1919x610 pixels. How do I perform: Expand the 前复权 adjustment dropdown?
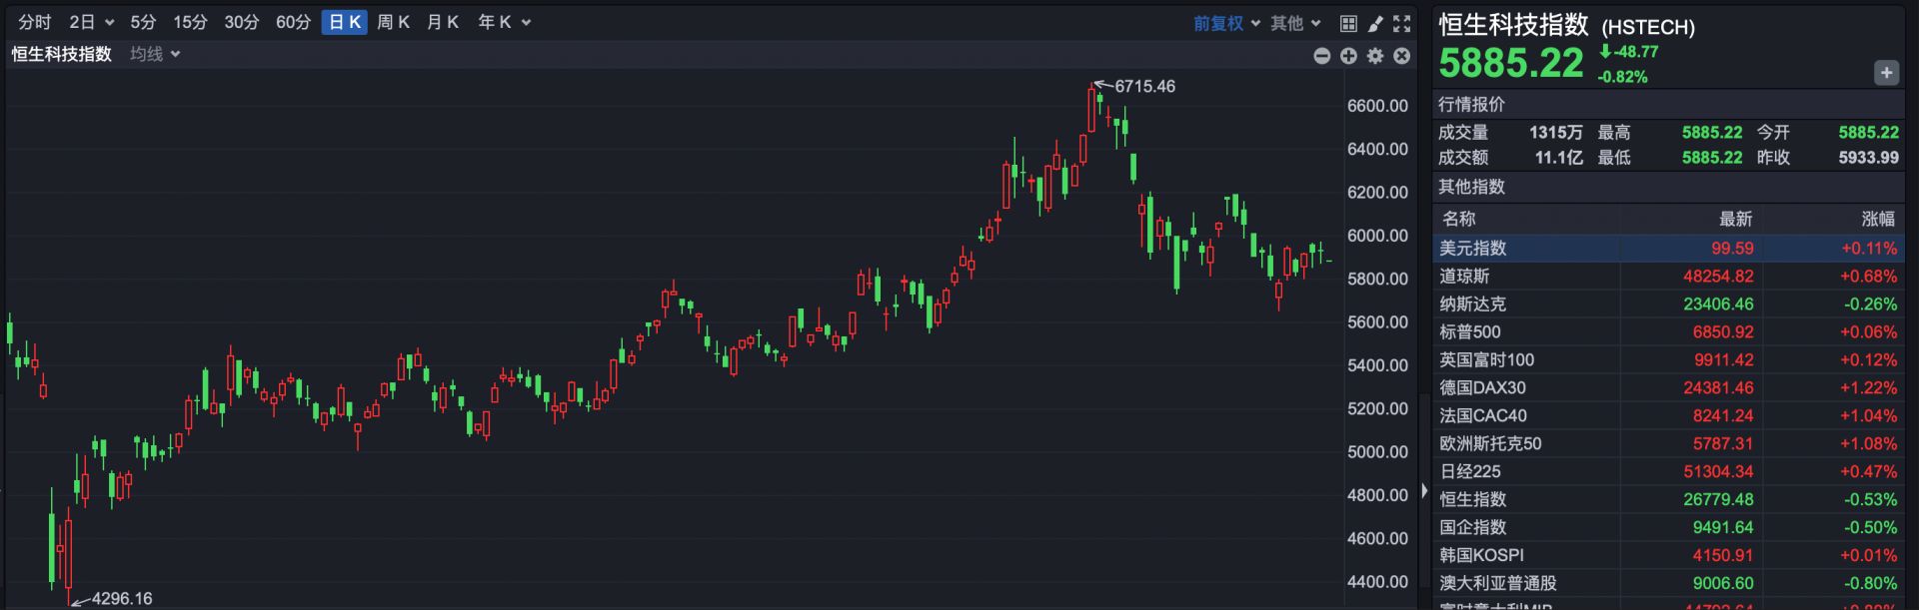[1226, 23]
